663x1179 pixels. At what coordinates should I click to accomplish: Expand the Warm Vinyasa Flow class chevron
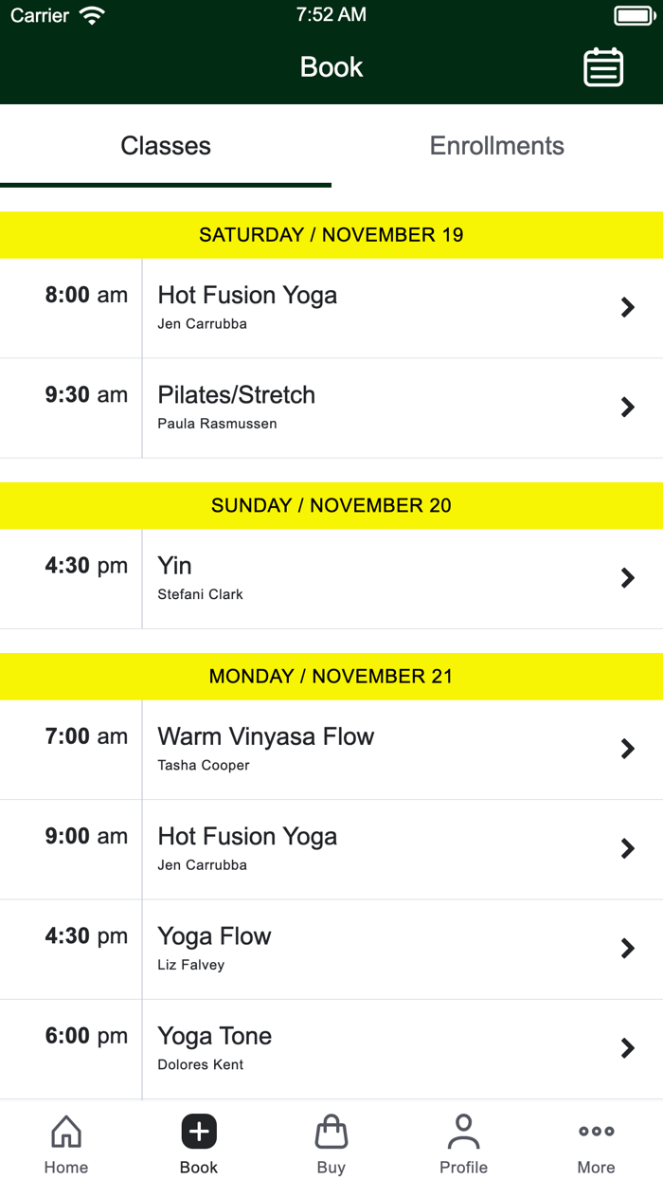[627, 748]
